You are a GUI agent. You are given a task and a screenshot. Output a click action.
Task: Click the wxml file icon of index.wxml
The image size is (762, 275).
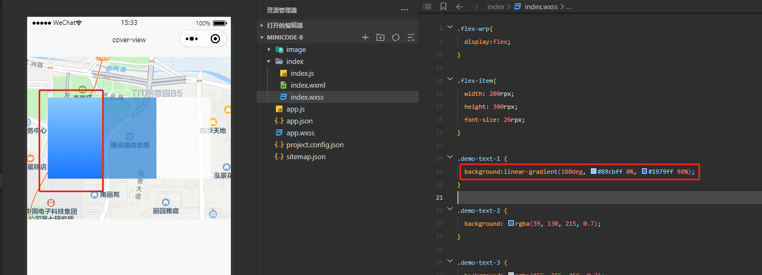tap(283, 85)
